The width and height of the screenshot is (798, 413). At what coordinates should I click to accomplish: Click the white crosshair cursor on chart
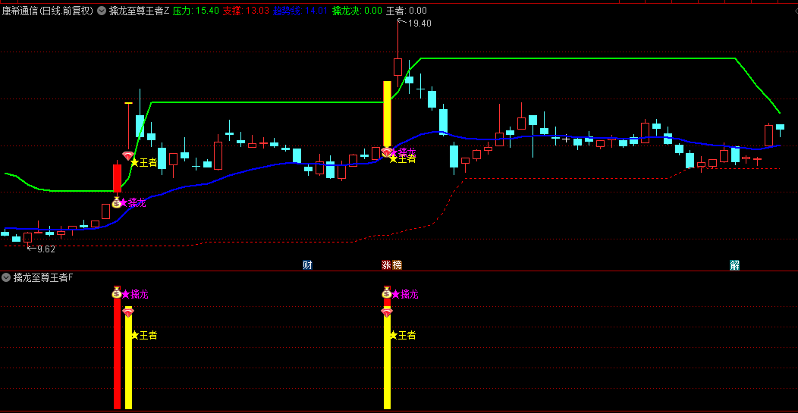point(566,139)
